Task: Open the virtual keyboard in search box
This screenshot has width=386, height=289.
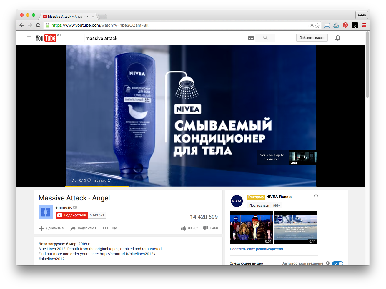Action: (251, 38)
